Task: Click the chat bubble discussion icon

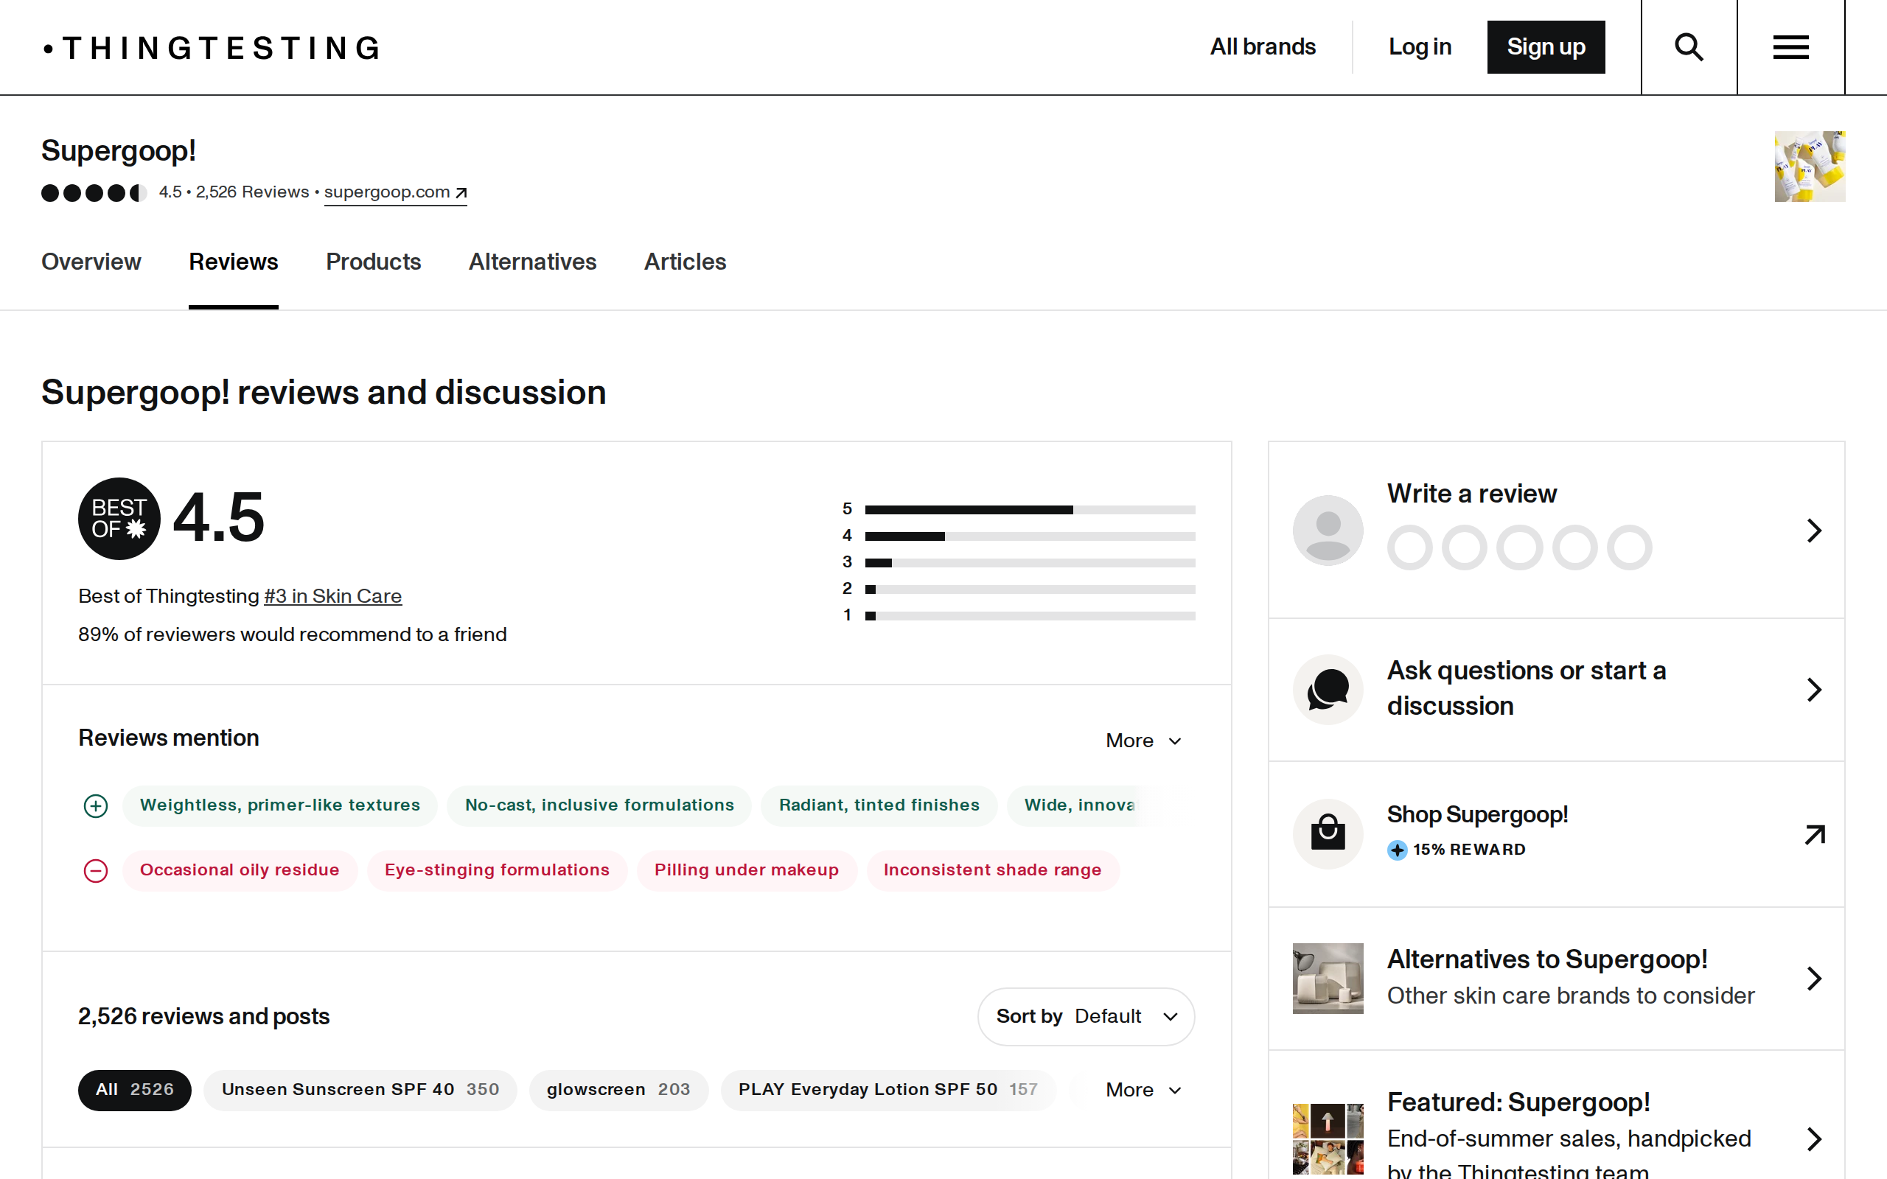Action: coord(1328,689)
